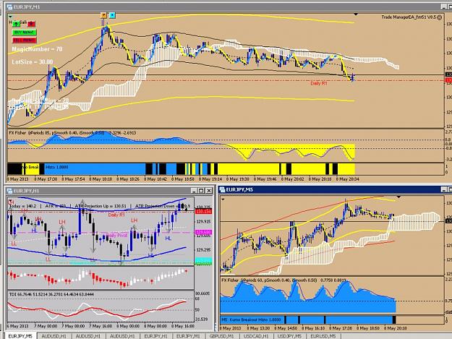Screen dimensions: 452x339
Task: Open the small dropdown arrow in M5 chart corner
Action: [x=223, y=199]
